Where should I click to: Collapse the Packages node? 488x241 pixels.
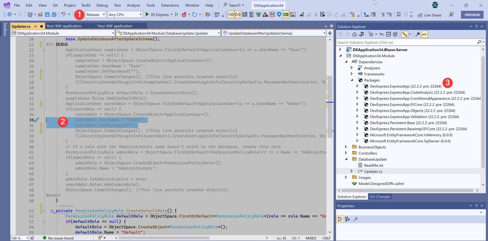pyautogui.click(x=352, y=80)
